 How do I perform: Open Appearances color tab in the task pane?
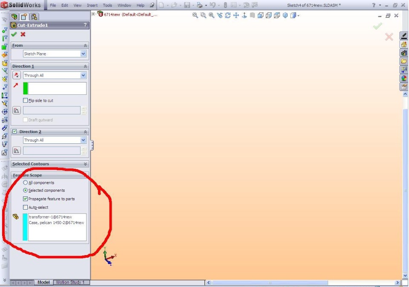[x=404, y=78]
